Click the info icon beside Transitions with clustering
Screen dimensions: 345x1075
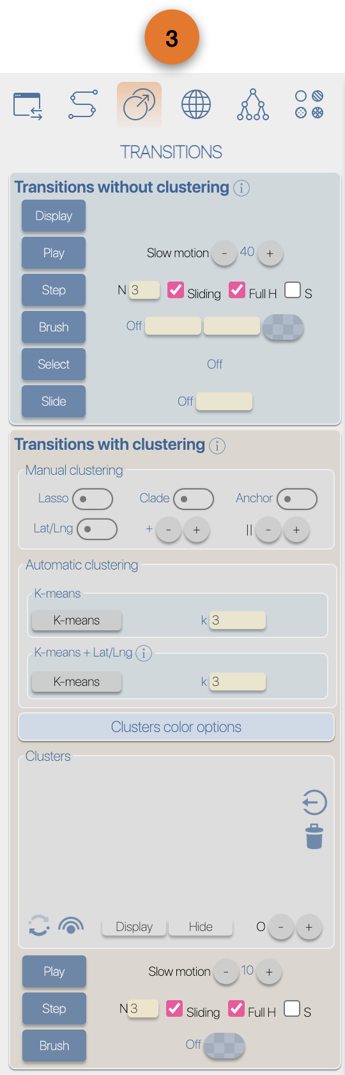217,446
